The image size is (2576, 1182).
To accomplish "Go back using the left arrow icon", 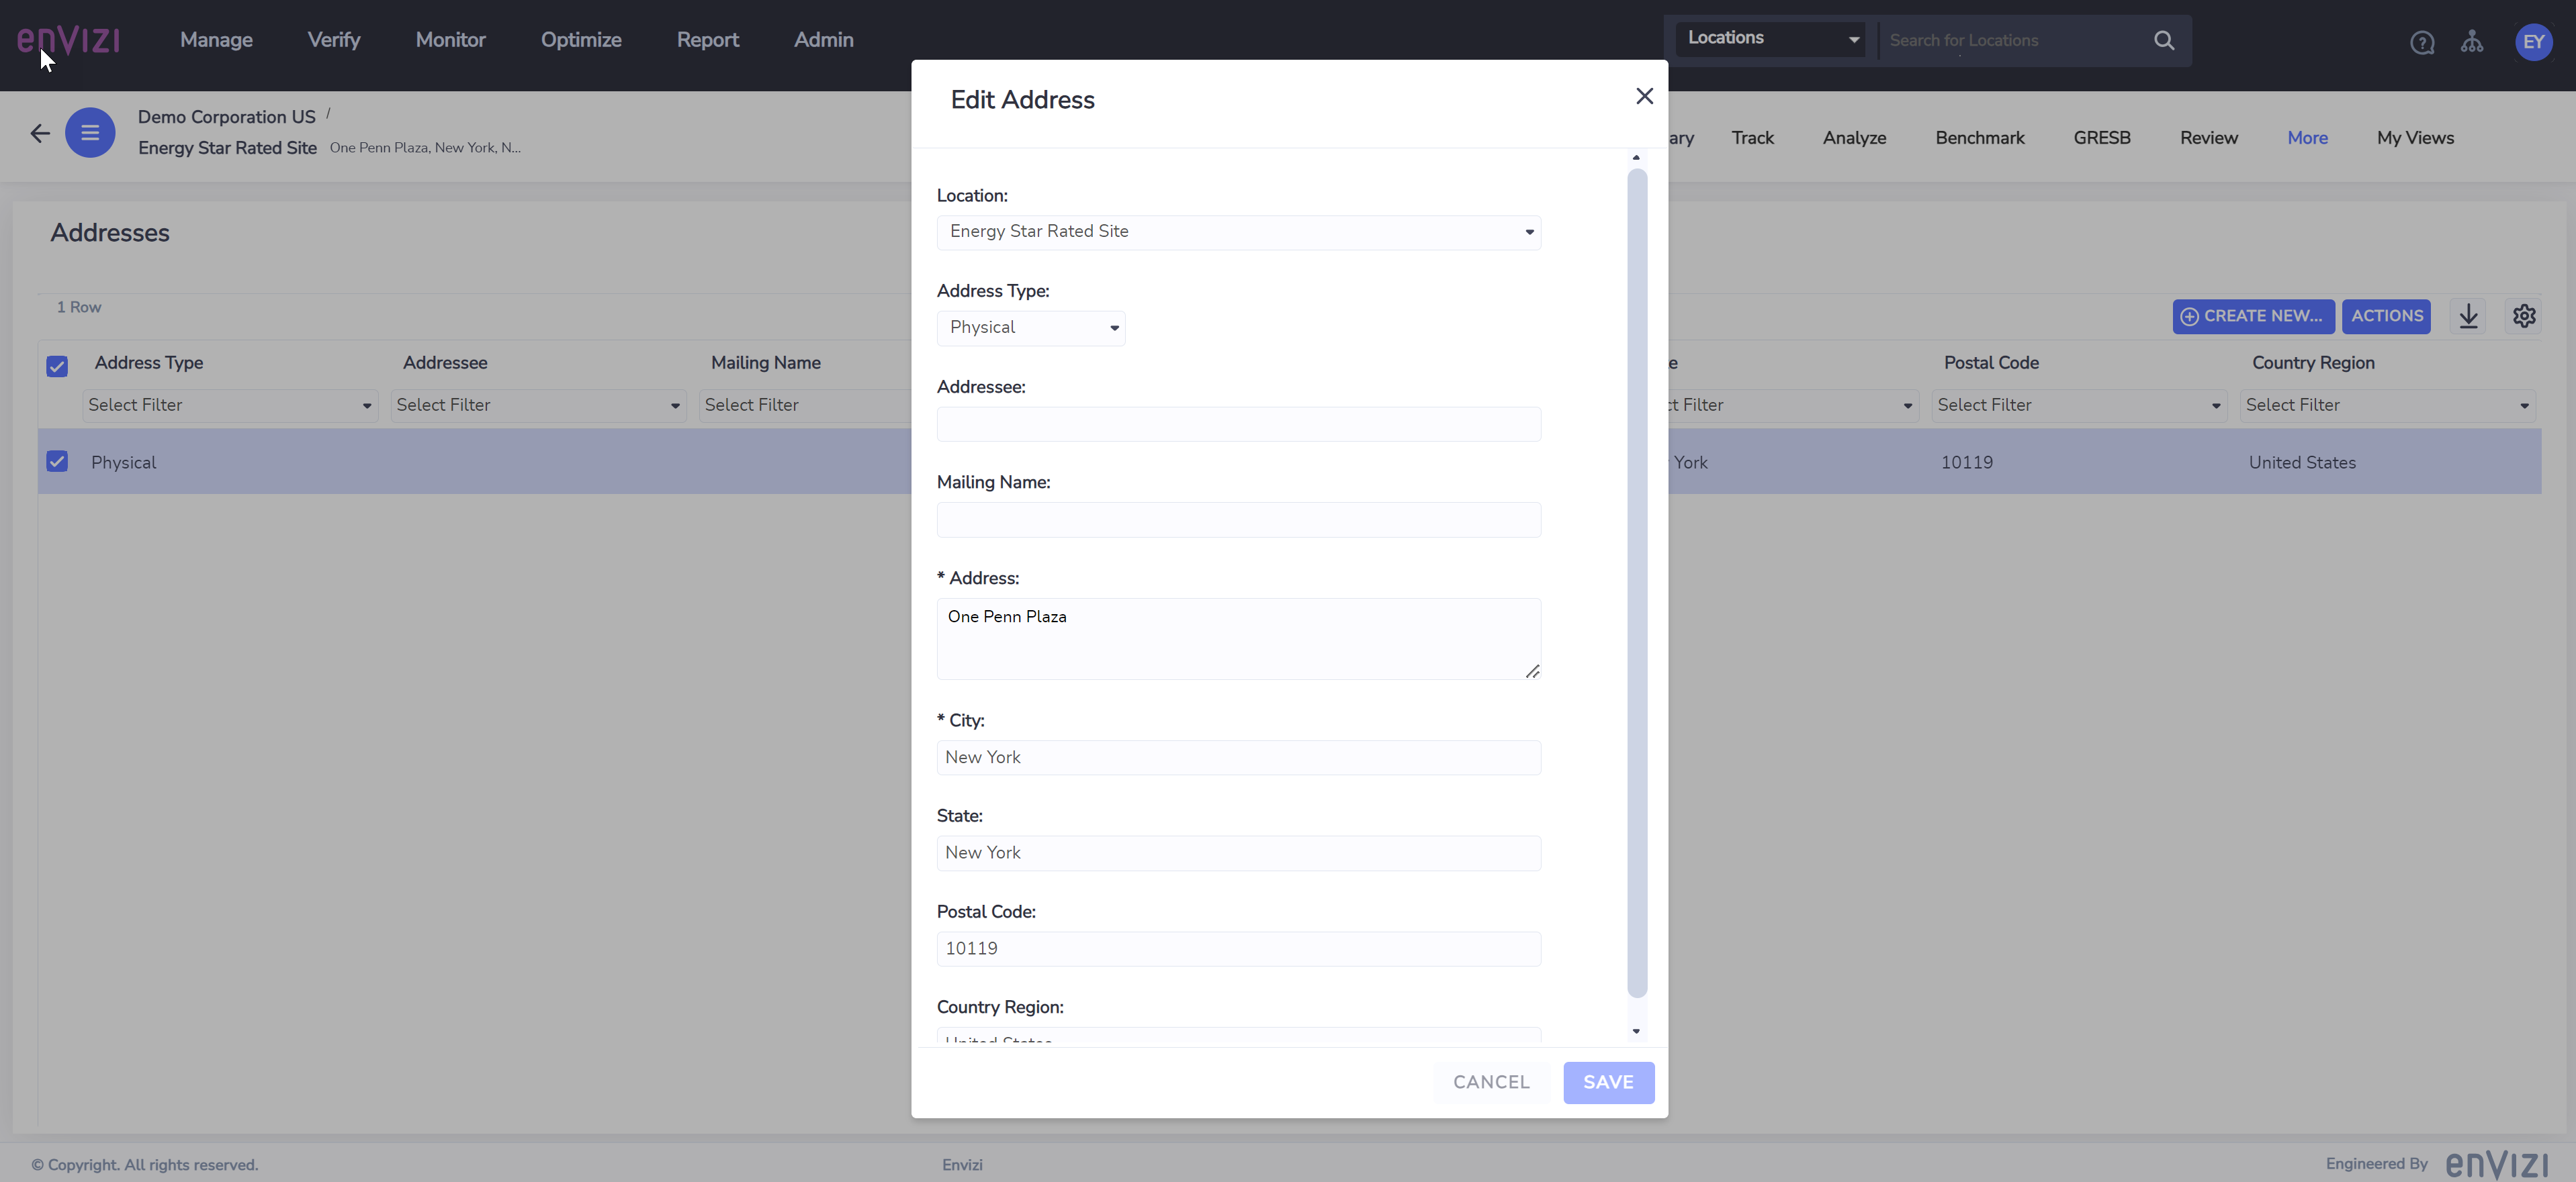I will [x=40, y=133].
